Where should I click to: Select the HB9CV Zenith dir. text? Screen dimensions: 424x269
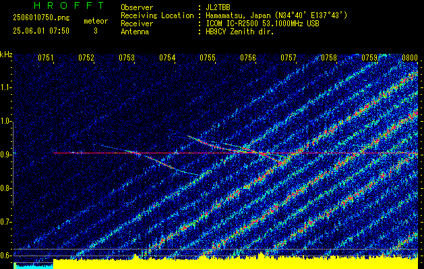coord(240,32)
